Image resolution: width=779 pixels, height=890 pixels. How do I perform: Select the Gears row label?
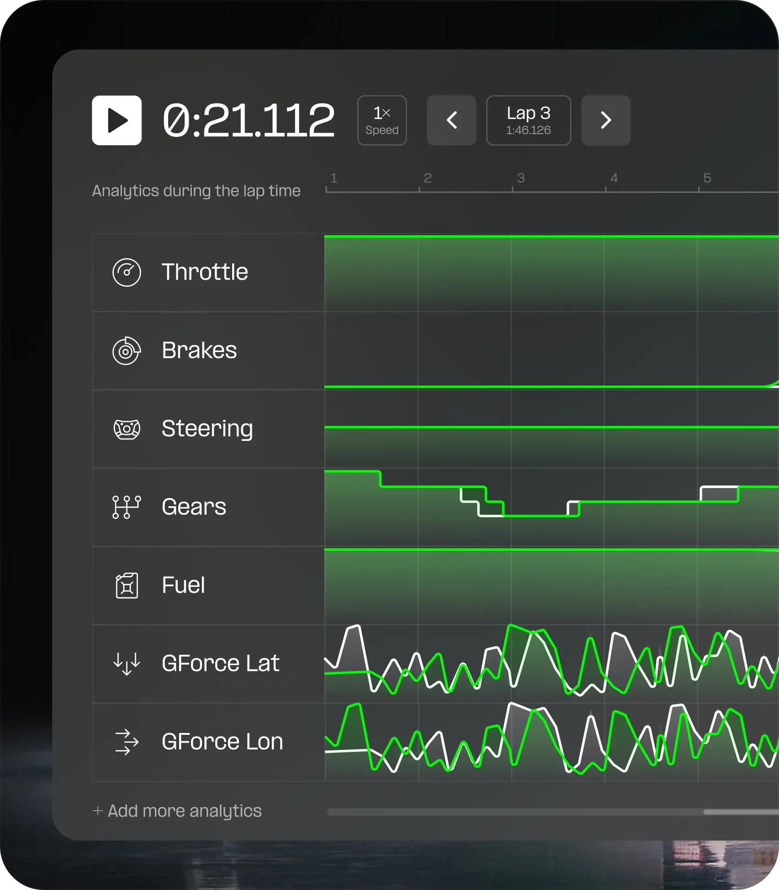[194, 507]
